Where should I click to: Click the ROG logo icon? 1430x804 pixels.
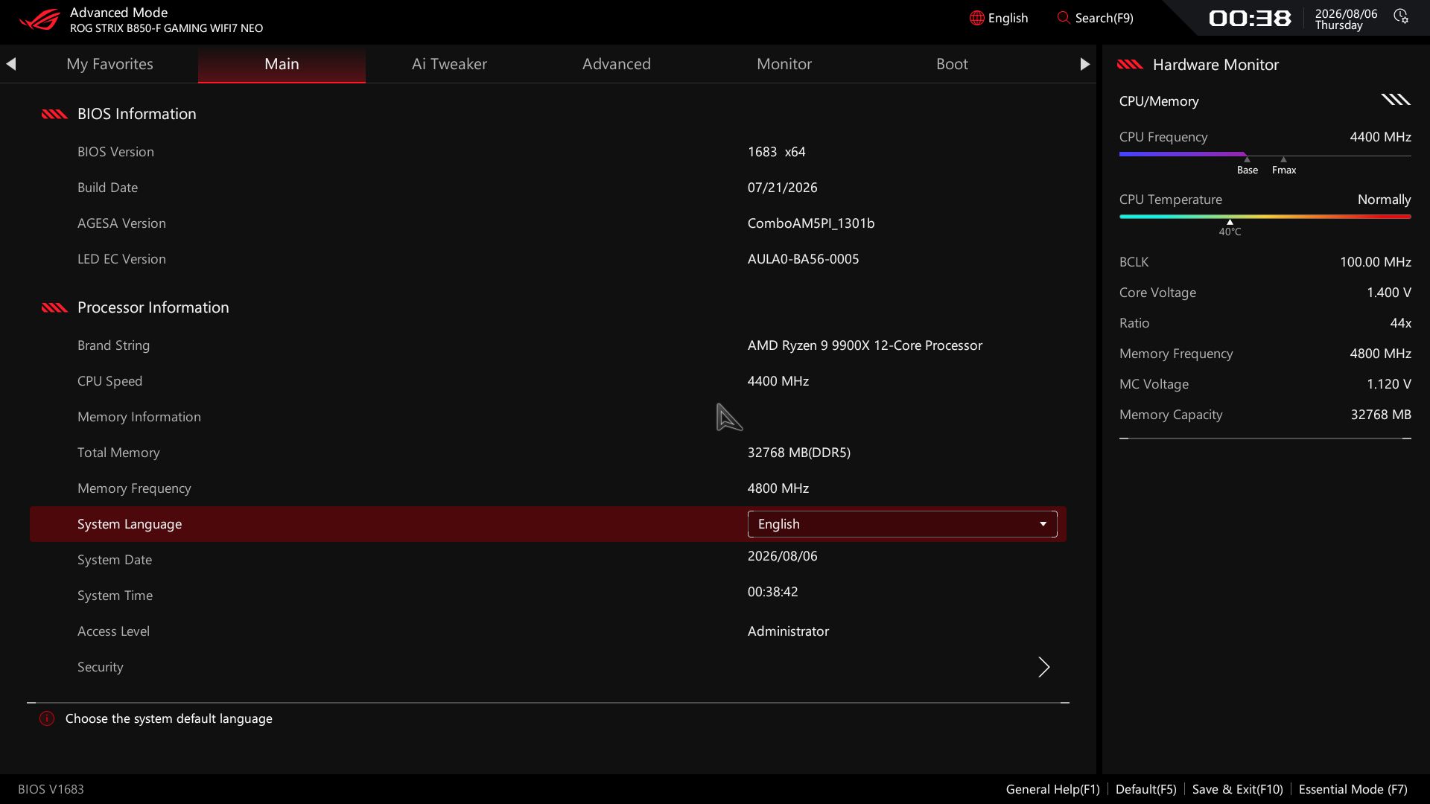[x=39, y=19]
